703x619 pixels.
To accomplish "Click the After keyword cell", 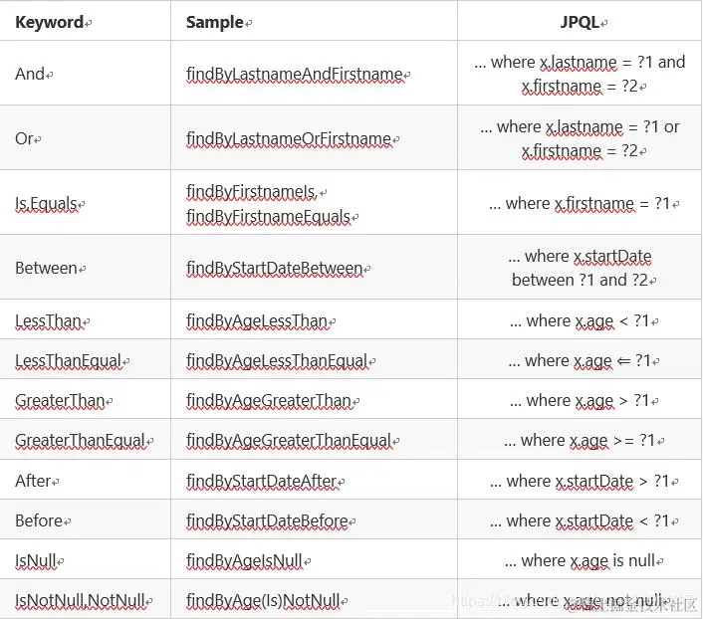I will tap(33, 481).
